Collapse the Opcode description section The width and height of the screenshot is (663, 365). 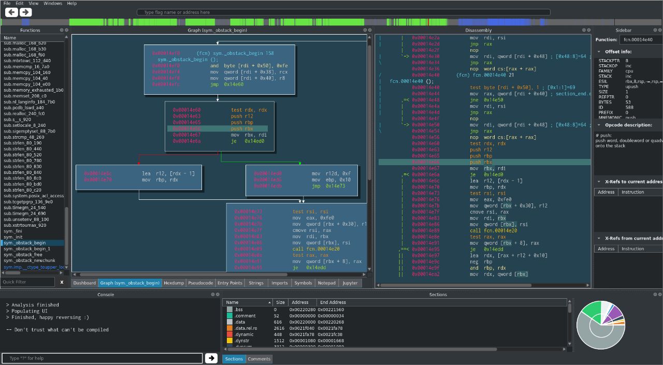(599, 125)
